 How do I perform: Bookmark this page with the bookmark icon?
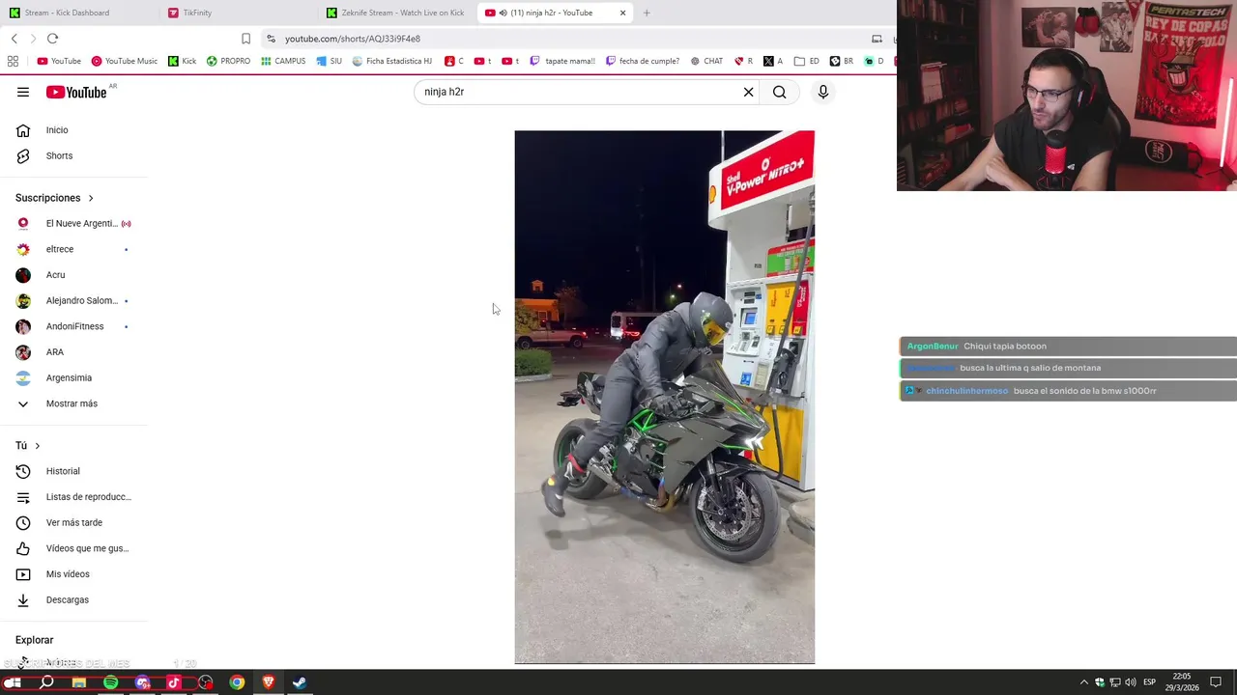click(245, 39)
